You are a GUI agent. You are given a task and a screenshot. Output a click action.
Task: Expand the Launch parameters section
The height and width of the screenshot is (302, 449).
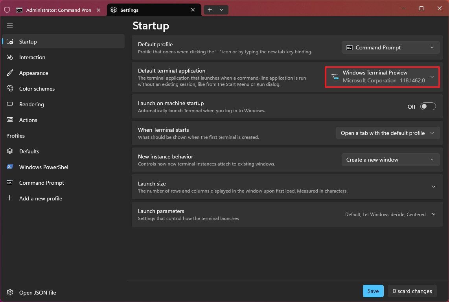click(434, 215)
